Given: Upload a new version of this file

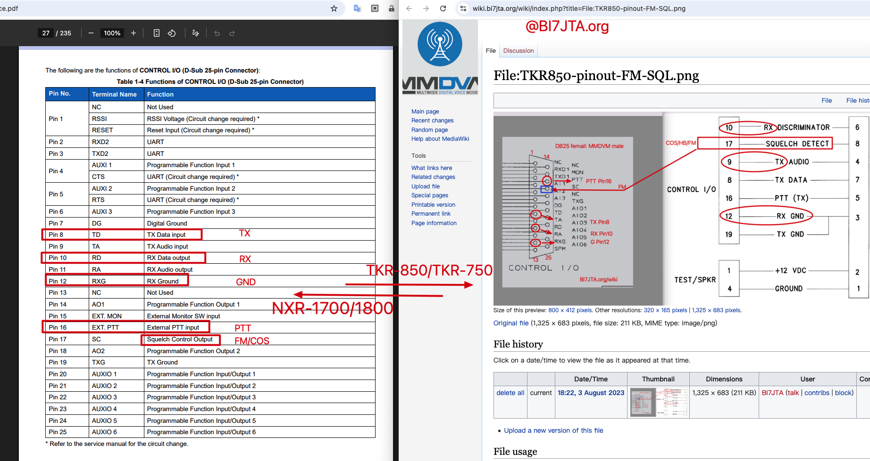Looking at the screenshot, I should [553, 430].
